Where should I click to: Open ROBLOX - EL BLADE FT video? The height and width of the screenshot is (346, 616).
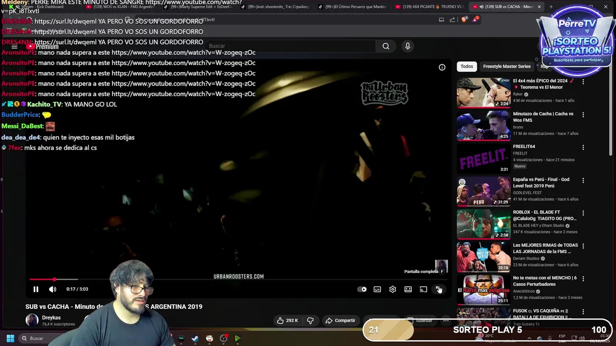[544, 215]
